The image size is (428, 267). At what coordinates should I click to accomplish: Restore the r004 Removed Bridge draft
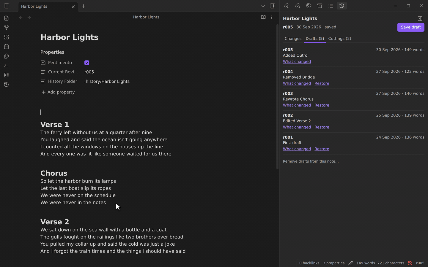point(322,83)
